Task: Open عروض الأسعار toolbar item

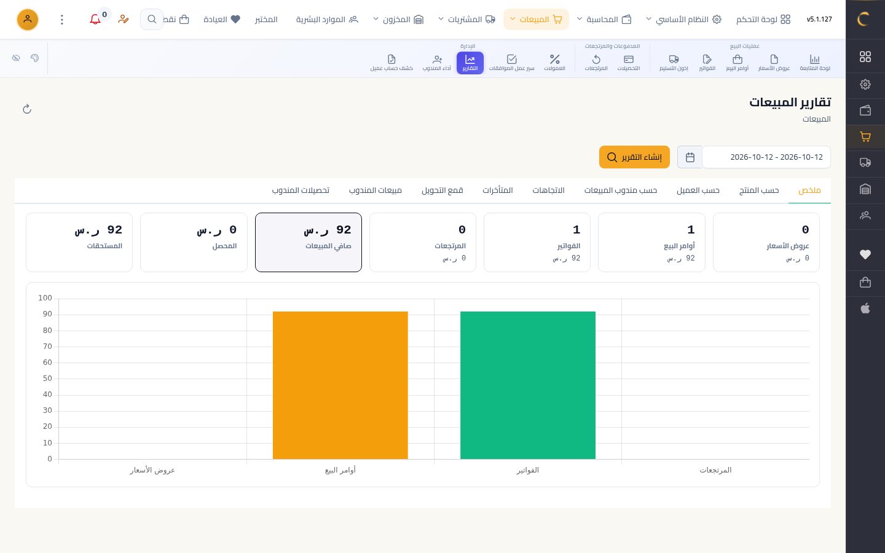Action: pos(774,63)
